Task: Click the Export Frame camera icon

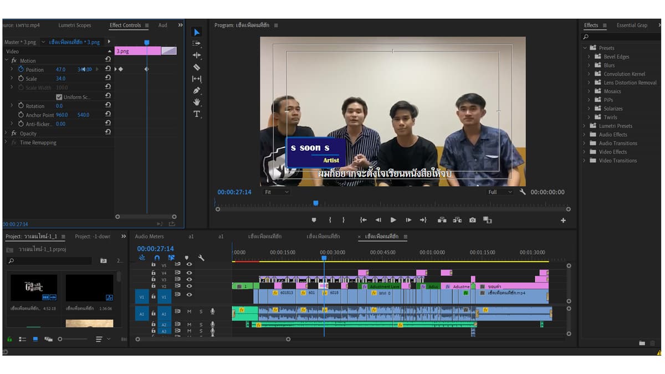Action: [x=472, y=220]
